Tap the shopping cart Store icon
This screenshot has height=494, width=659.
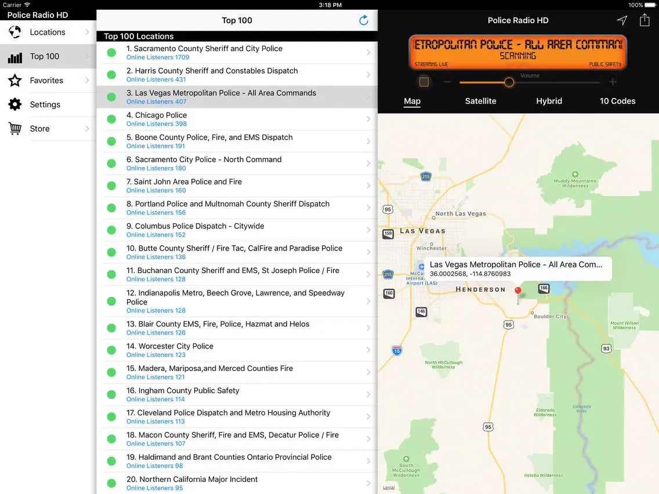(x=15, y=129)
